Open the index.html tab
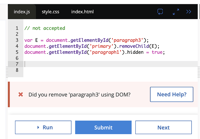 (82, 12)
